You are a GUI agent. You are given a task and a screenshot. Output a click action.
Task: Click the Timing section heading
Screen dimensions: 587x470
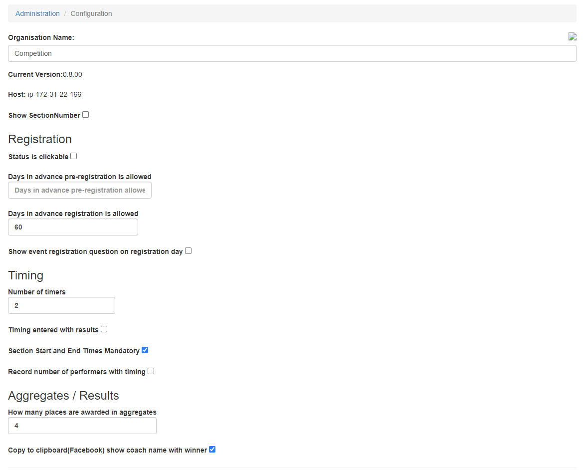26,275
